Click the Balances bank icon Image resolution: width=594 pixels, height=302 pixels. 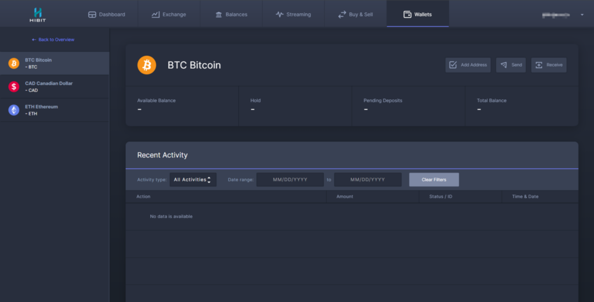pyautogui.click(x=219, y=15)
